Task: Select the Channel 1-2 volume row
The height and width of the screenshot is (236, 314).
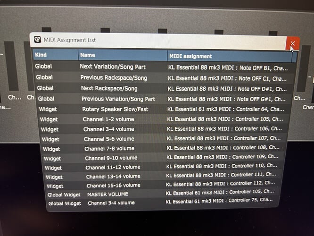Action: [165, 119]
